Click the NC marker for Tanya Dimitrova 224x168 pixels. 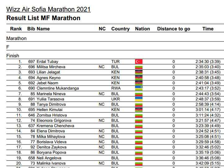(x=102, y=104)
